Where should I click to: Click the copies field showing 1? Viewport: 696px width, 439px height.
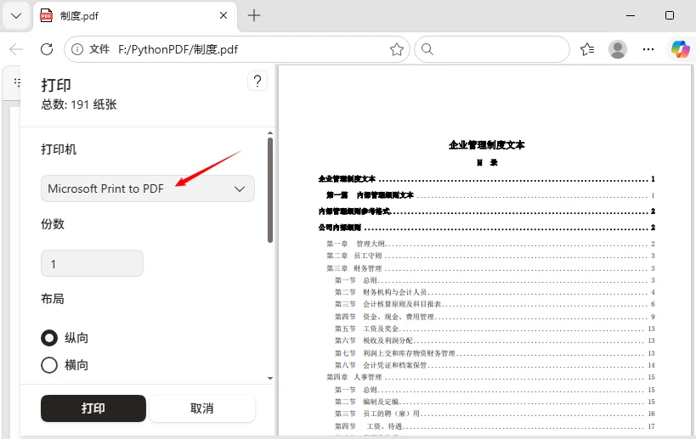point(92,263)
